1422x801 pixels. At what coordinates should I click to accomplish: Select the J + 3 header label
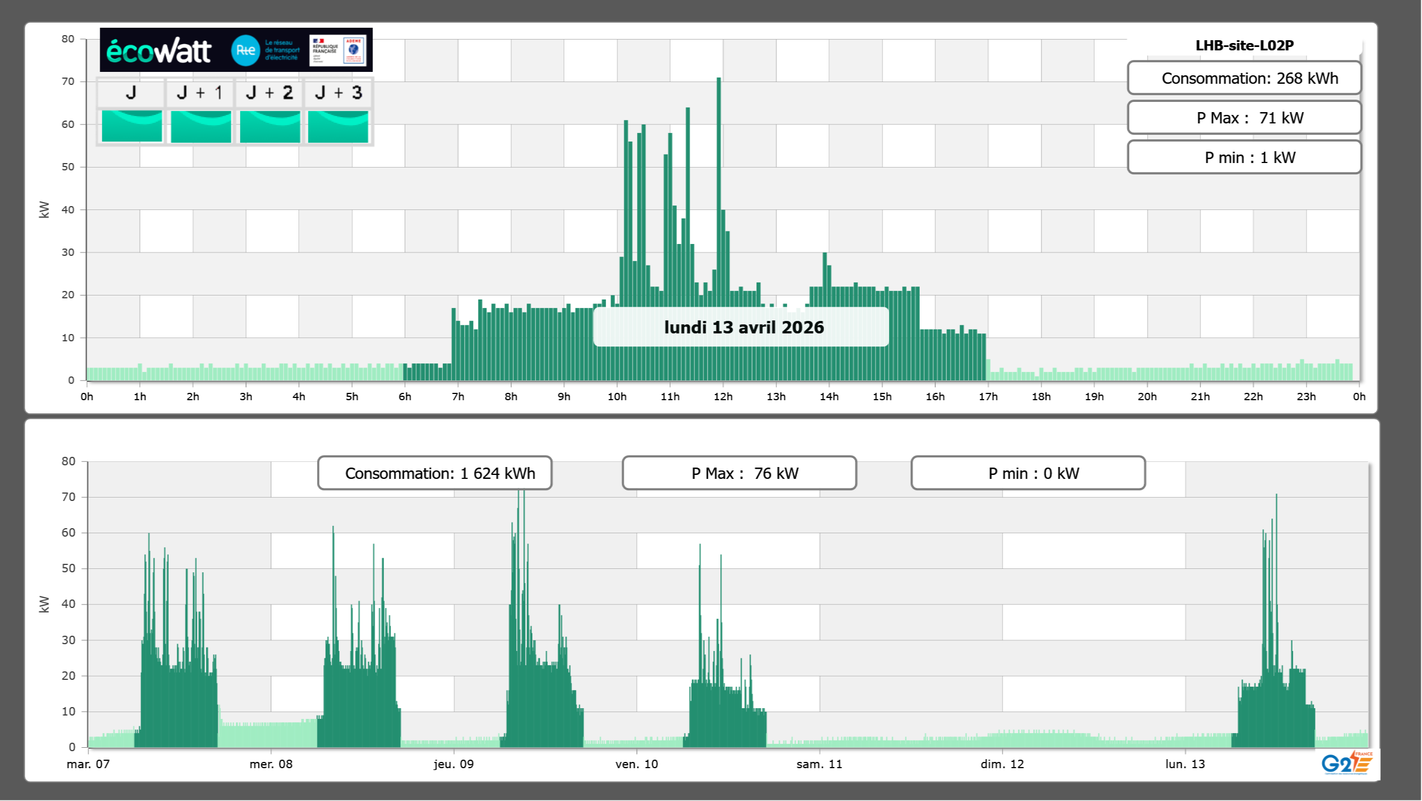pos(338,93)
